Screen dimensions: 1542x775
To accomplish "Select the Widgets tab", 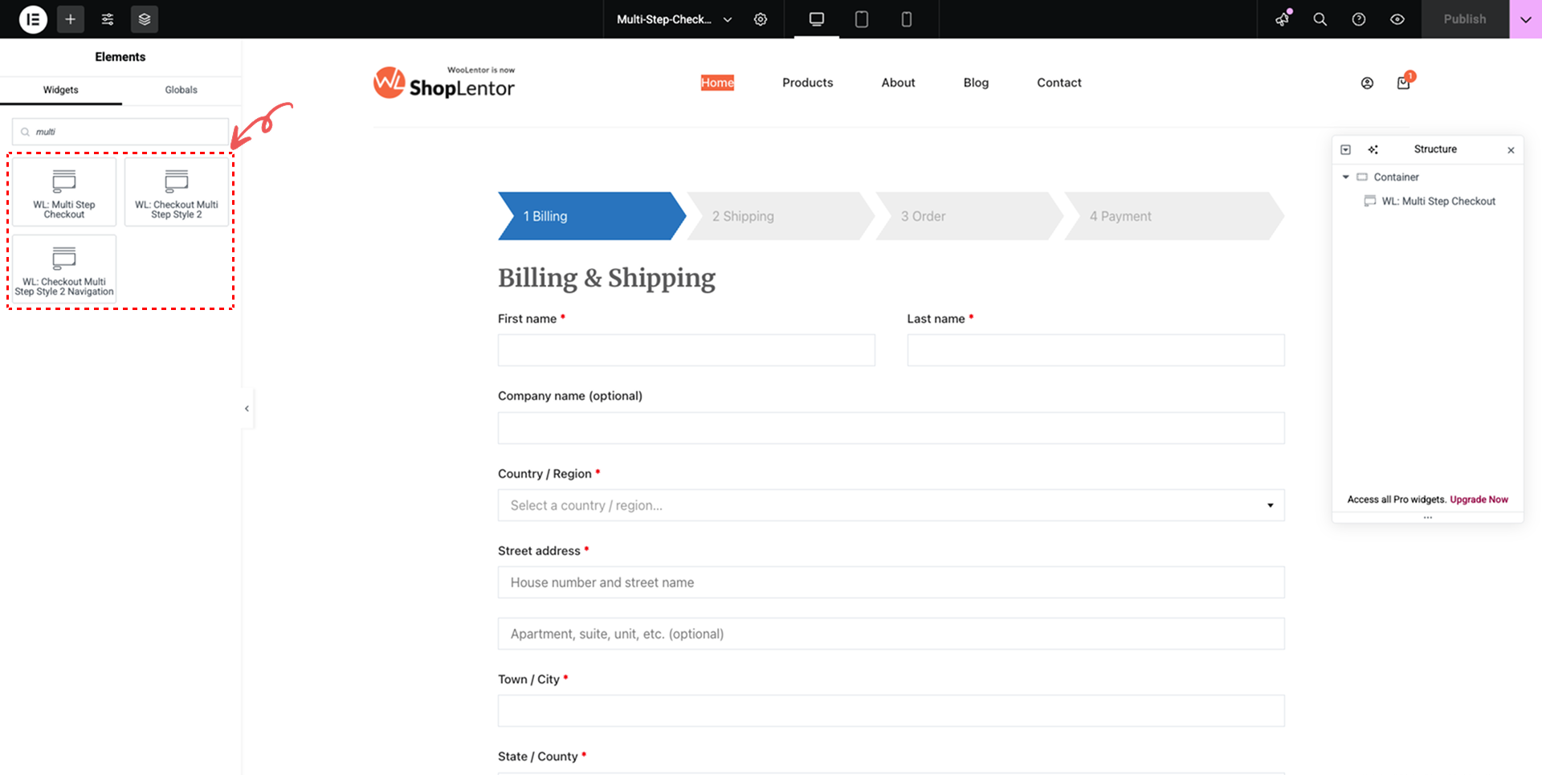I will (x=61, y=90).
